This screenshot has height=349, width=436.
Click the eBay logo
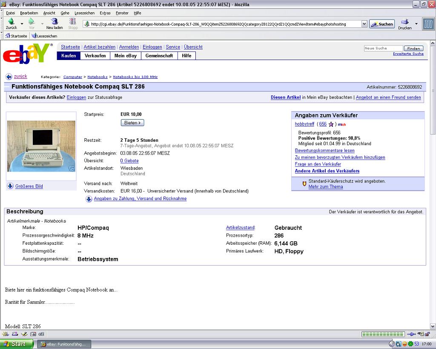[x=27, y=53]
